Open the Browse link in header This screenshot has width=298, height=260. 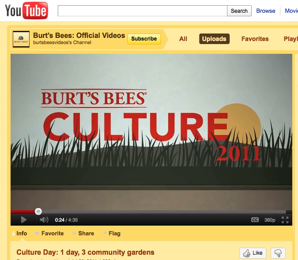coord(266,11)
